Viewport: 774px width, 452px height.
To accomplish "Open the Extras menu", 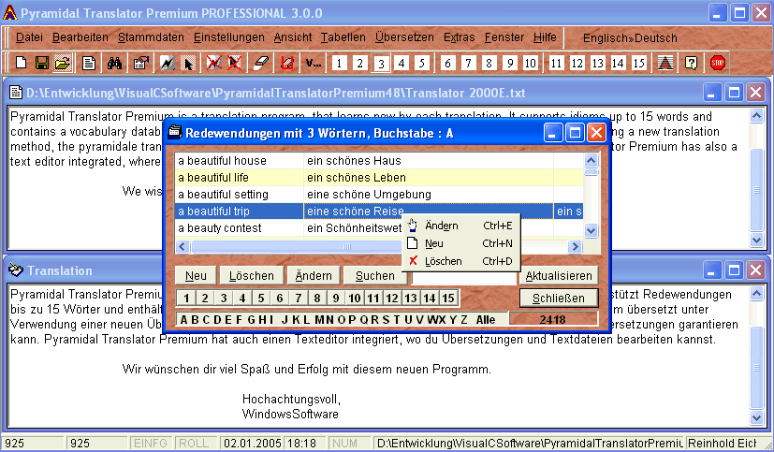I will [x=460, y=37].
